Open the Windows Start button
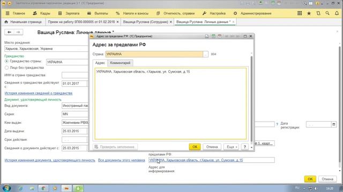The height and width of the screenshot is (192, 343). [6, 188]
